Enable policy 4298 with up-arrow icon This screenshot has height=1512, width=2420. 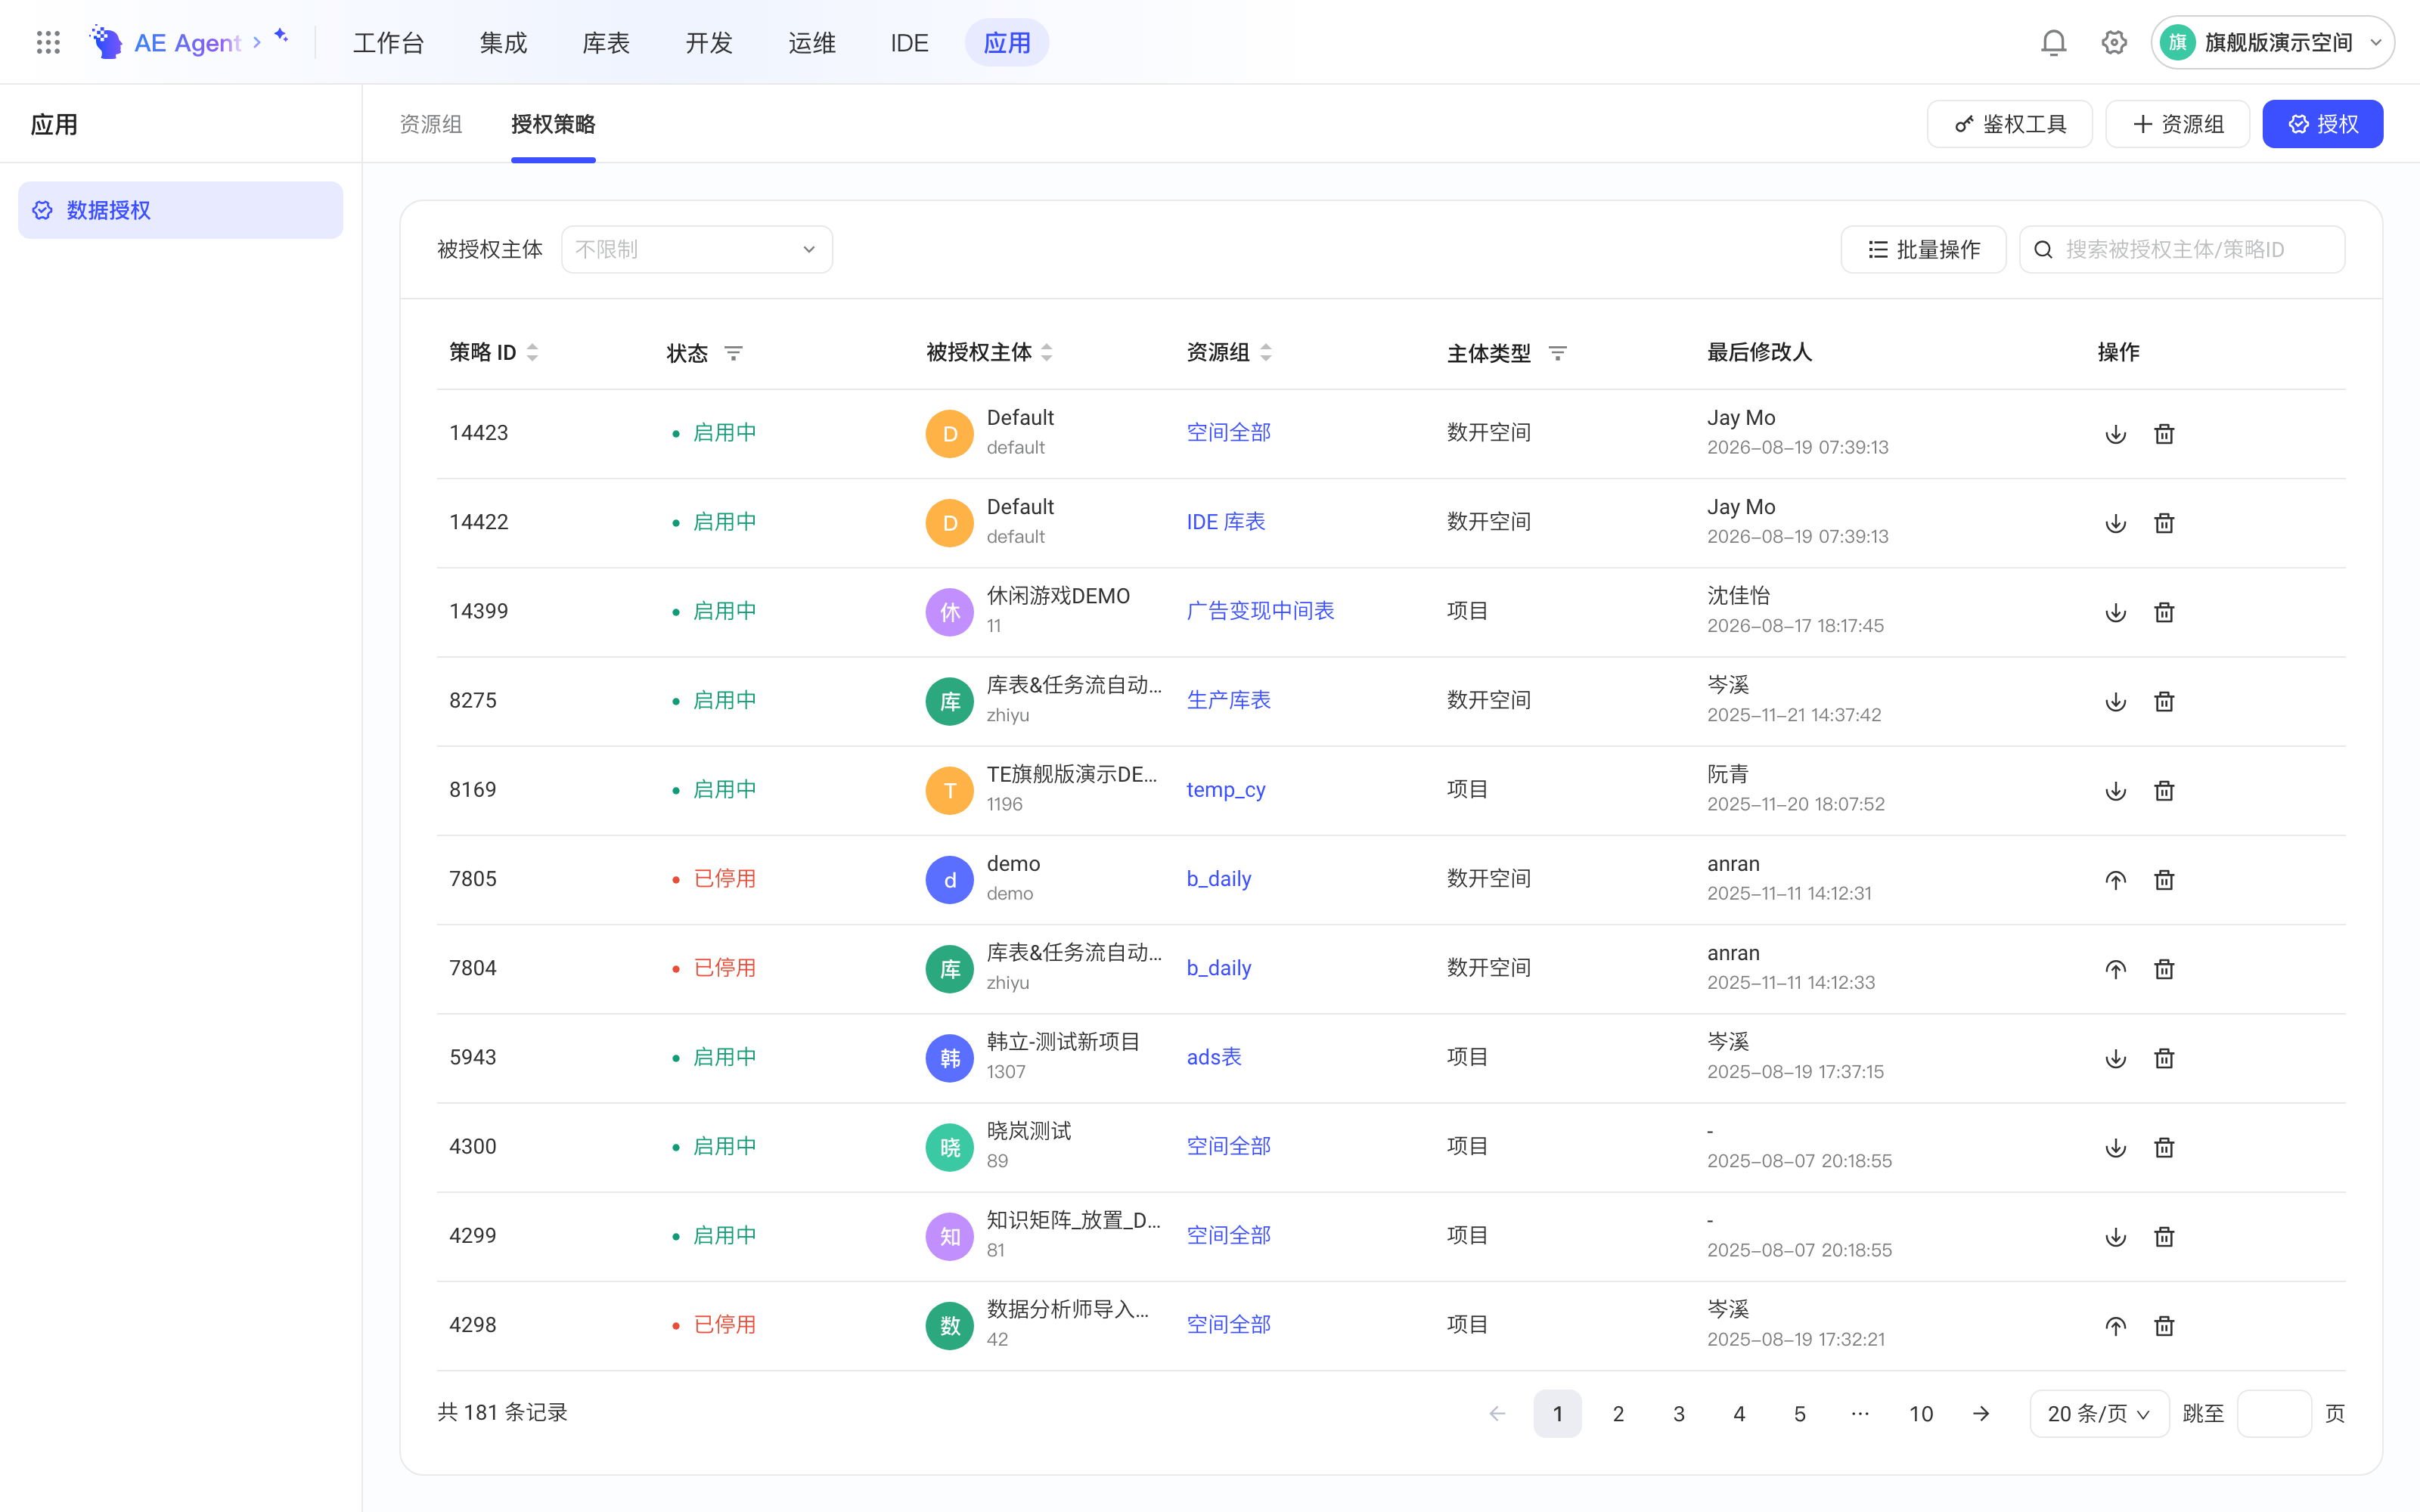(2115, 1326)
